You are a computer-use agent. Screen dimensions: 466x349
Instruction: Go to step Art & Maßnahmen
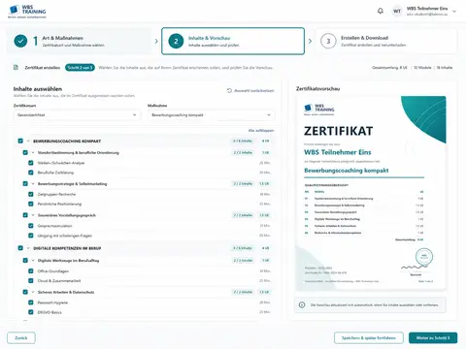coord(79,41)
